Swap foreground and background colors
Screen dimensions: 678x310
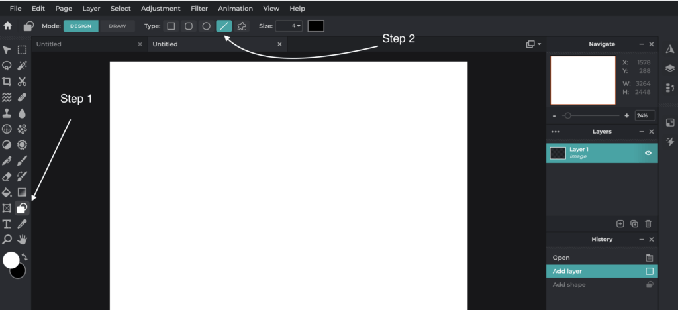(24, 257)
